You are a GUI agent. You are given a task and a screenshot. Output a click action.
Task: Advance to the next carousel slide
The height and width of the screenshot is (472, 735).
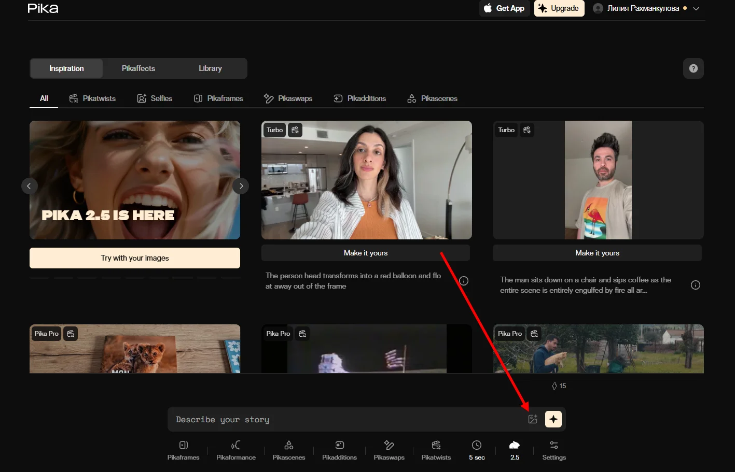[x=241, y=186]
